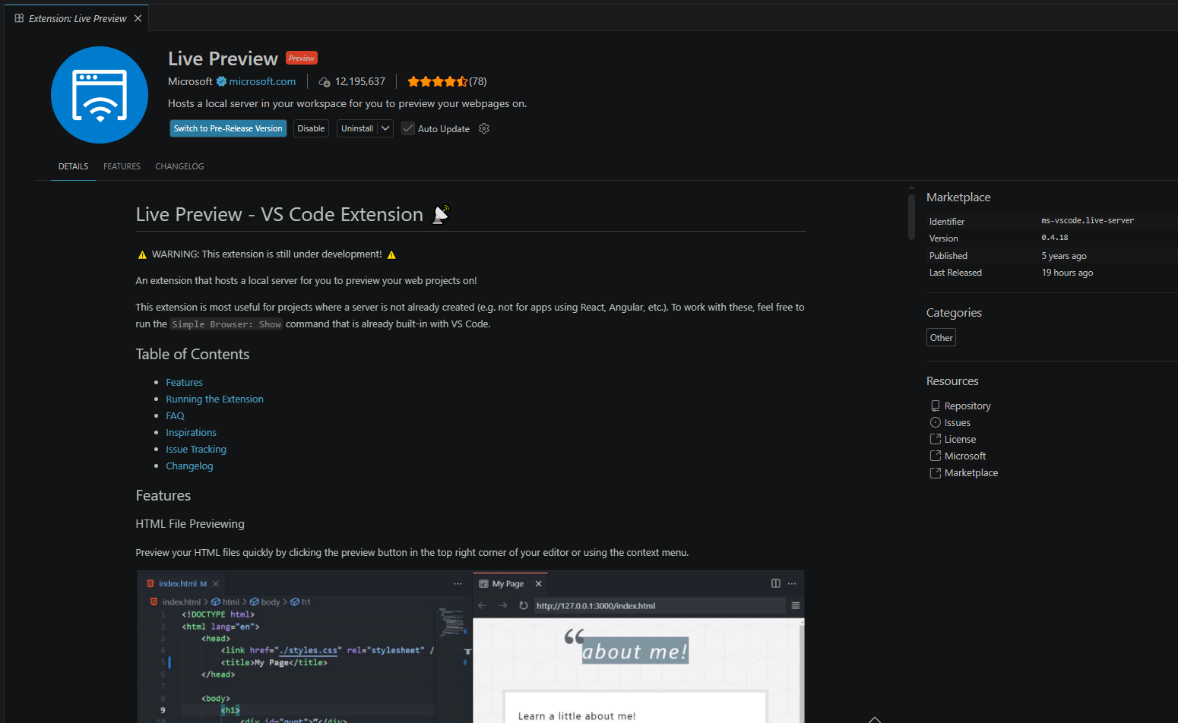The height and width of the screenshot is (723, 1178).
Task: Click the identifier ms-vscode.live-server
Action: (1088, 220)
